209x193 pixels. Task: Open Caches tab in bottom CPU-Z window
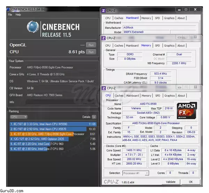pos(119,95)
